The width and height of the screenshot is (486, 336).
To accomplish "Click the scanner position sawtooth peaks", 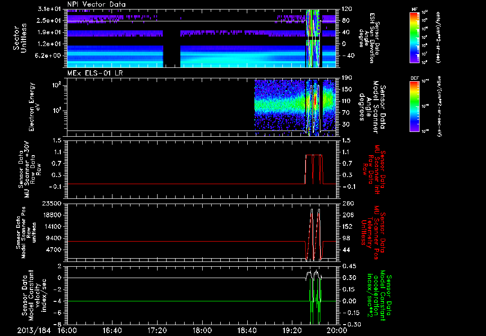I will coord(314,234).
